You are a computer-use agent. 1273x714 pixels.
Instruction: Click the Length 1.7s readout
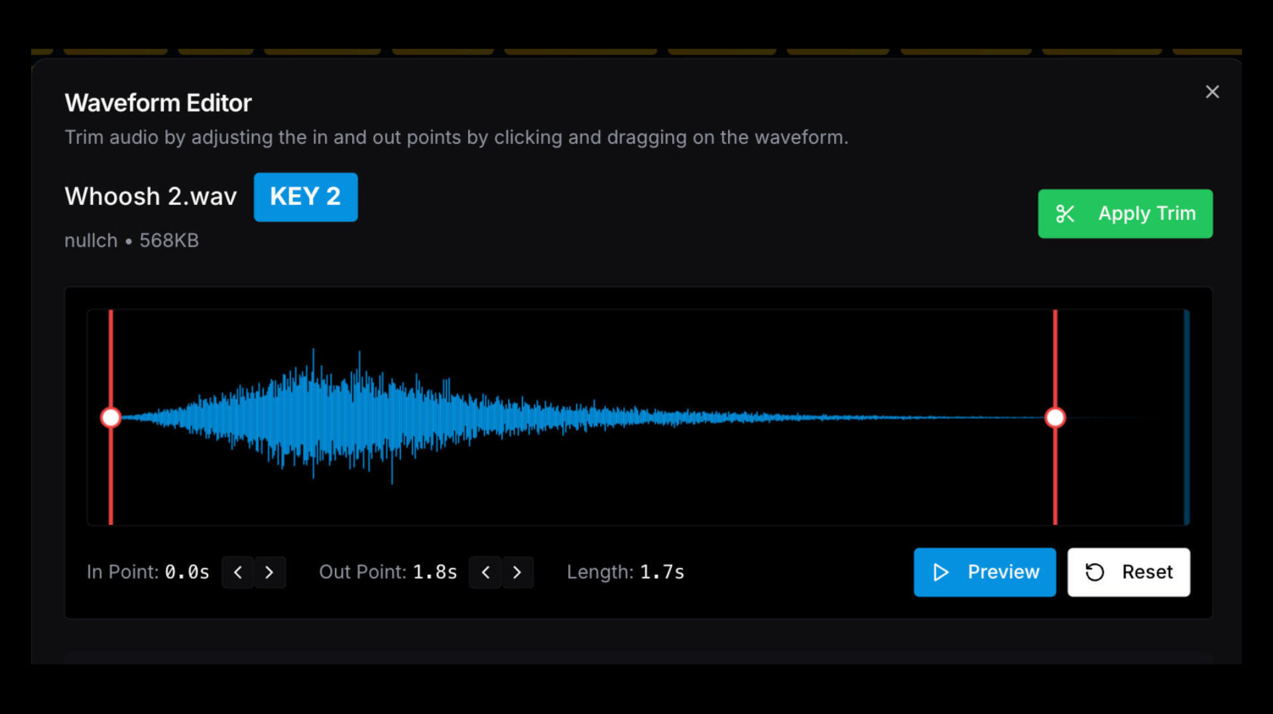pyautogui.click(x=662, y=572)
